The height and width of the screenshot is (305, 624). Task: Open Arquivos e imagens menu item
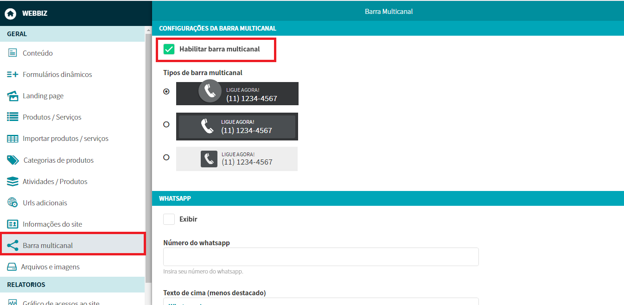(x=50, y=267)
